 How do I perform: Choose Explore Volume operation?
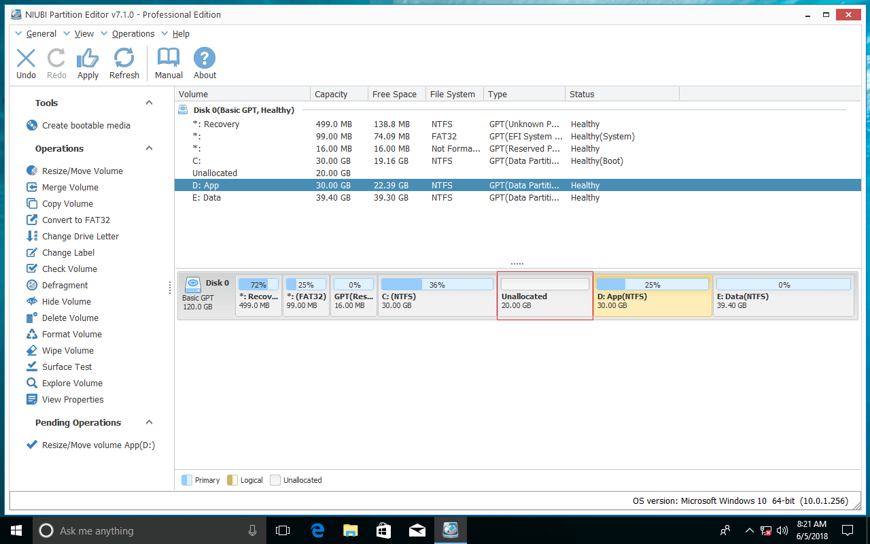64,383
